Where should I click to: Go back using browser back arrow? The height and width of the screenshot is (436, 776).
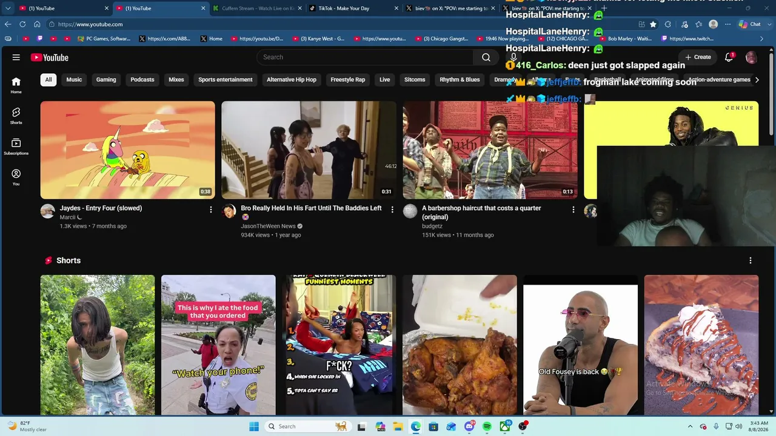pyautogui.click(x=8, y=24)
